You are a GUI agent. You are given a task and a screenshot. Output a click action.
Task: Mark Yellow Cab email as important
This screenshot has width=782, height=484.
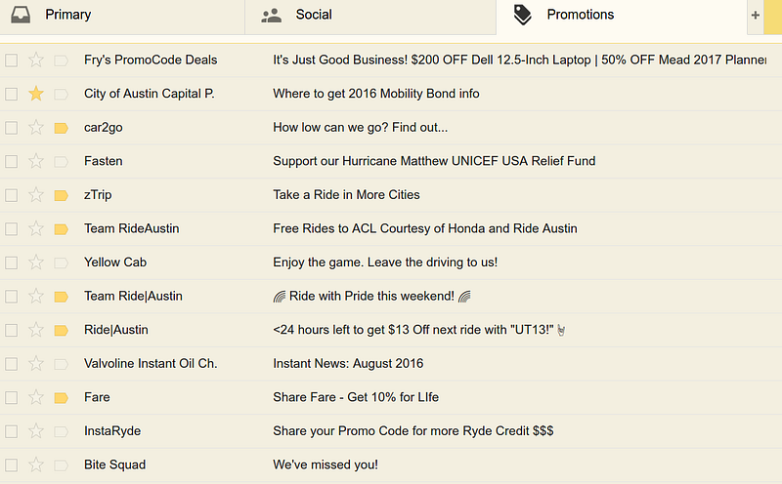tap(61, 262)
